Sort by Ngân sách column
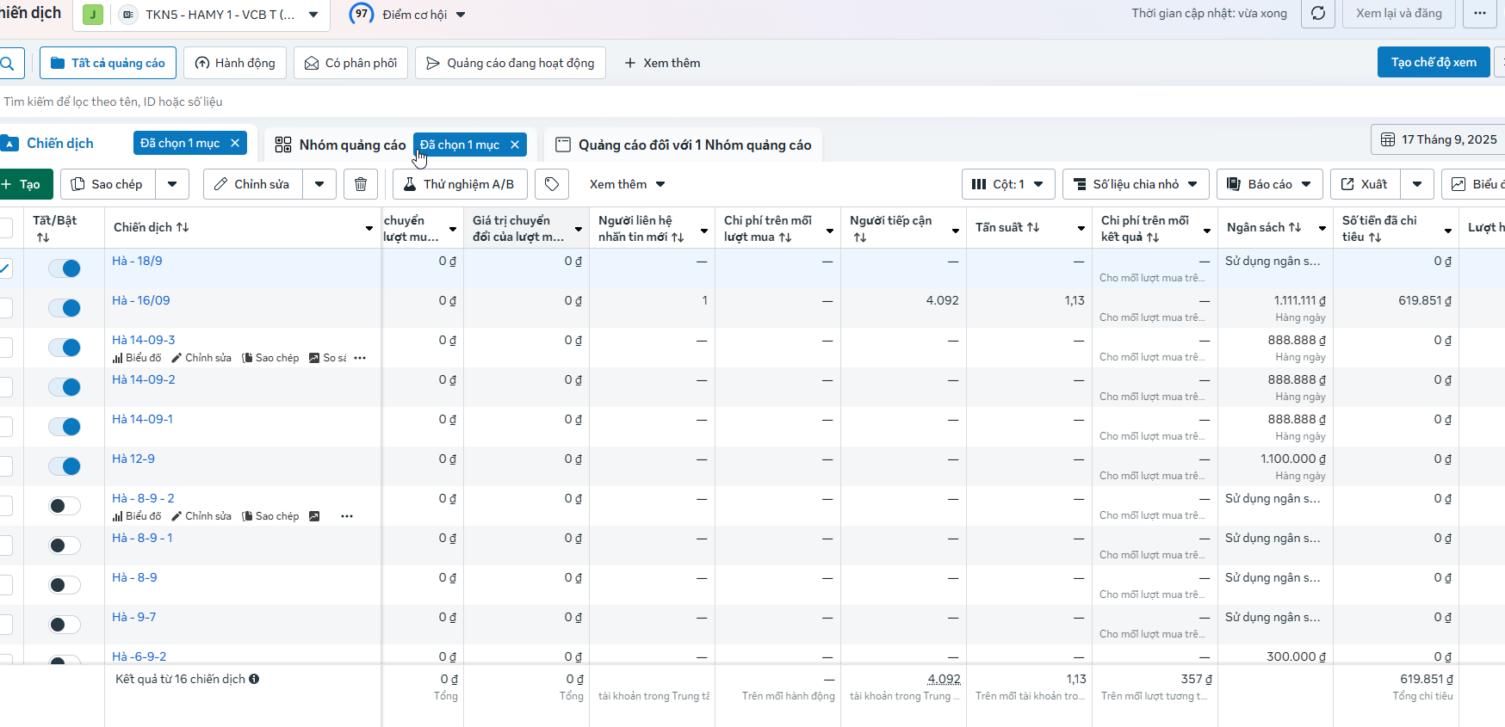This screenshot has height=727, width=1505. 1295,228
